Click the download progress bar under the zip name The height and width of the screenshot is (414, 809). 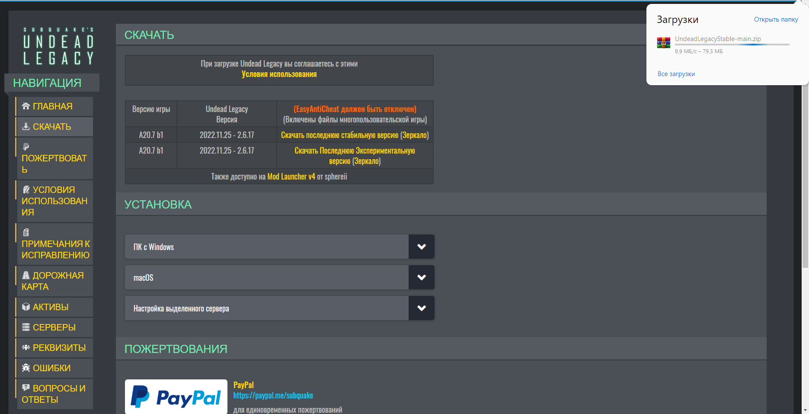732,45
